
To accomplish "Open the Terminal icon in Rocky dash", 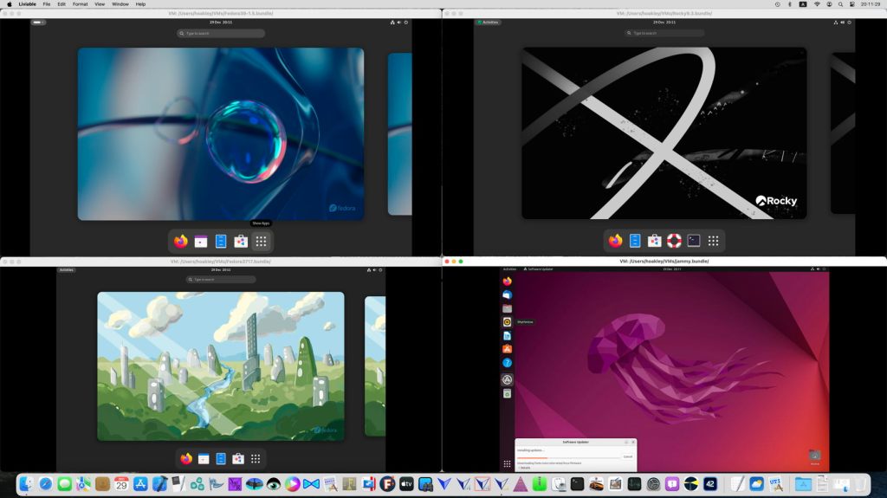I will click(694, 241).
